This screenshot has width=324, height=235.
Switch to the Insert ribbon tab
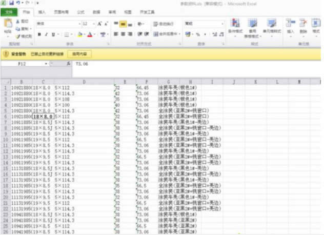click(x=42, y=11)
